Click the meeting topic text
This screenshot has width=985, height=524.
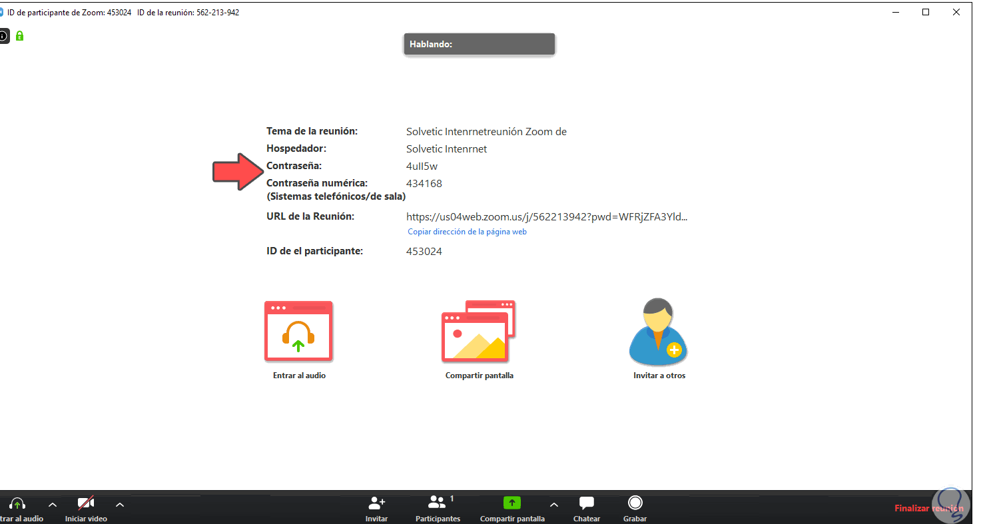pyautogui.click(x=486, y=132)
